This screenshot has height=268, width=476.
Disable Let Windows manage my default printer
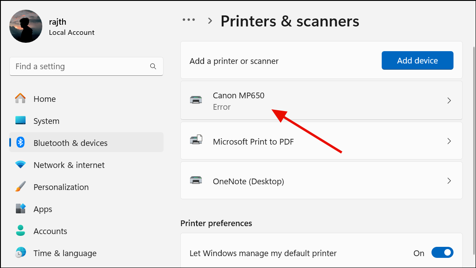443,252
